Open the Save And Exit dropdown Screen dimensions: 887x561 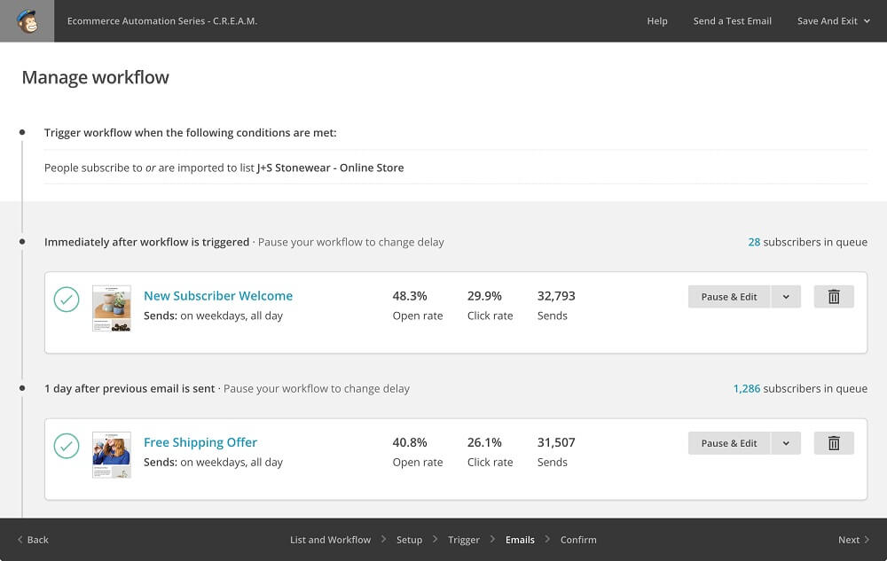832,20
